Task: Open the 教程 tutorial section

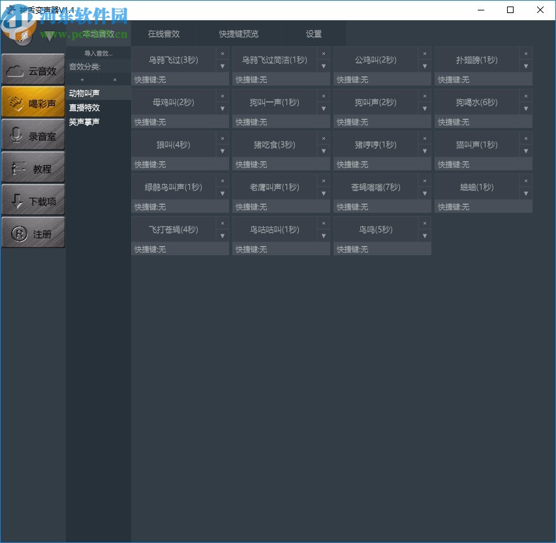Action: pos(33,167)
